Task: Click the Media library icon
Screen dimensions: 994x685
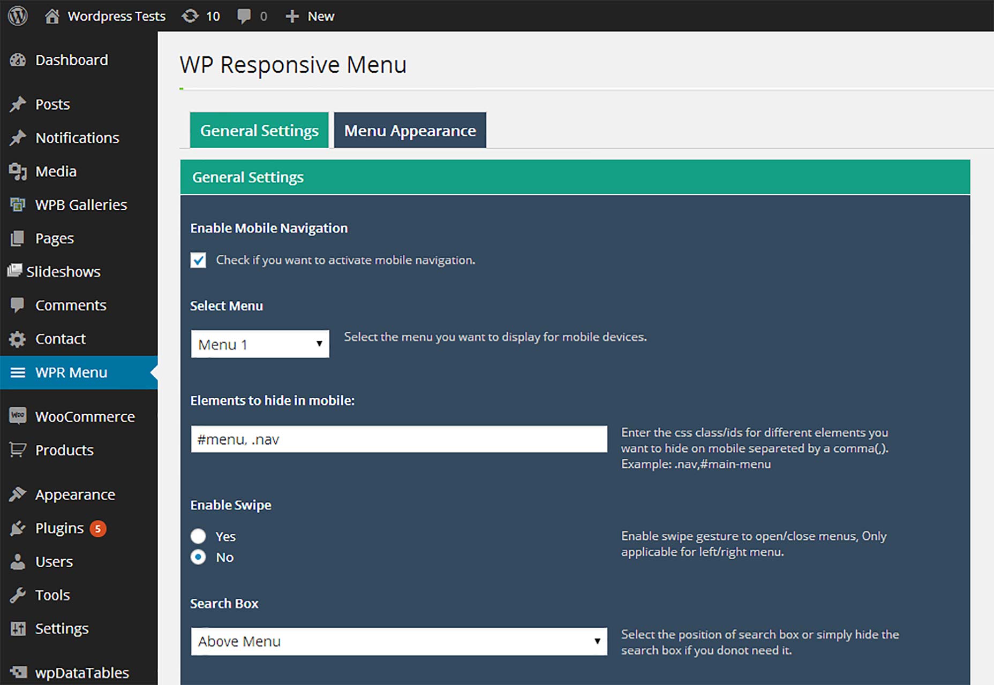Action: 18,171
